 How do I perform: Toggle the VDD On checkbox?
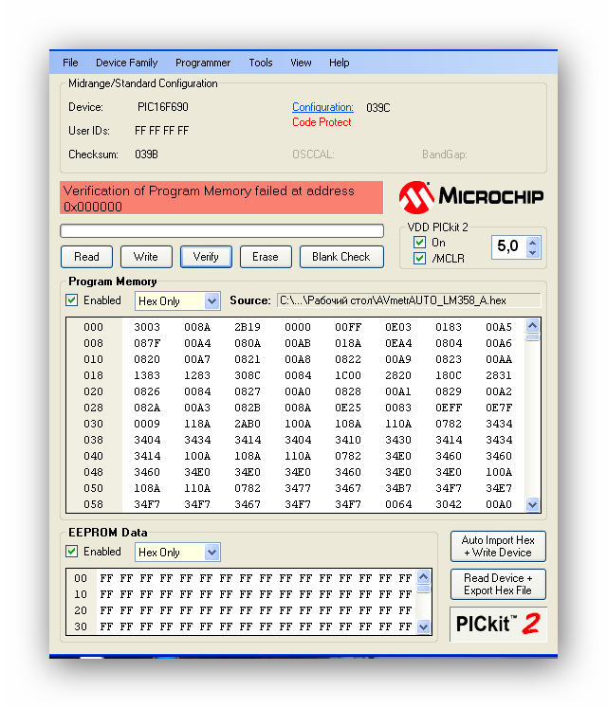click(419, 243)
